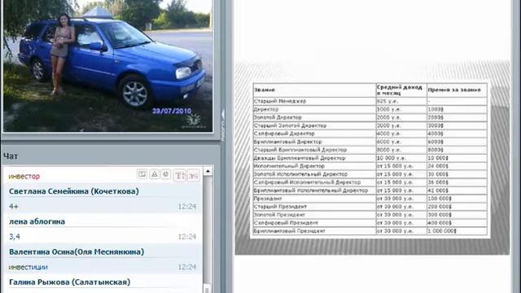Select chat message '4+'

point(14,206)
